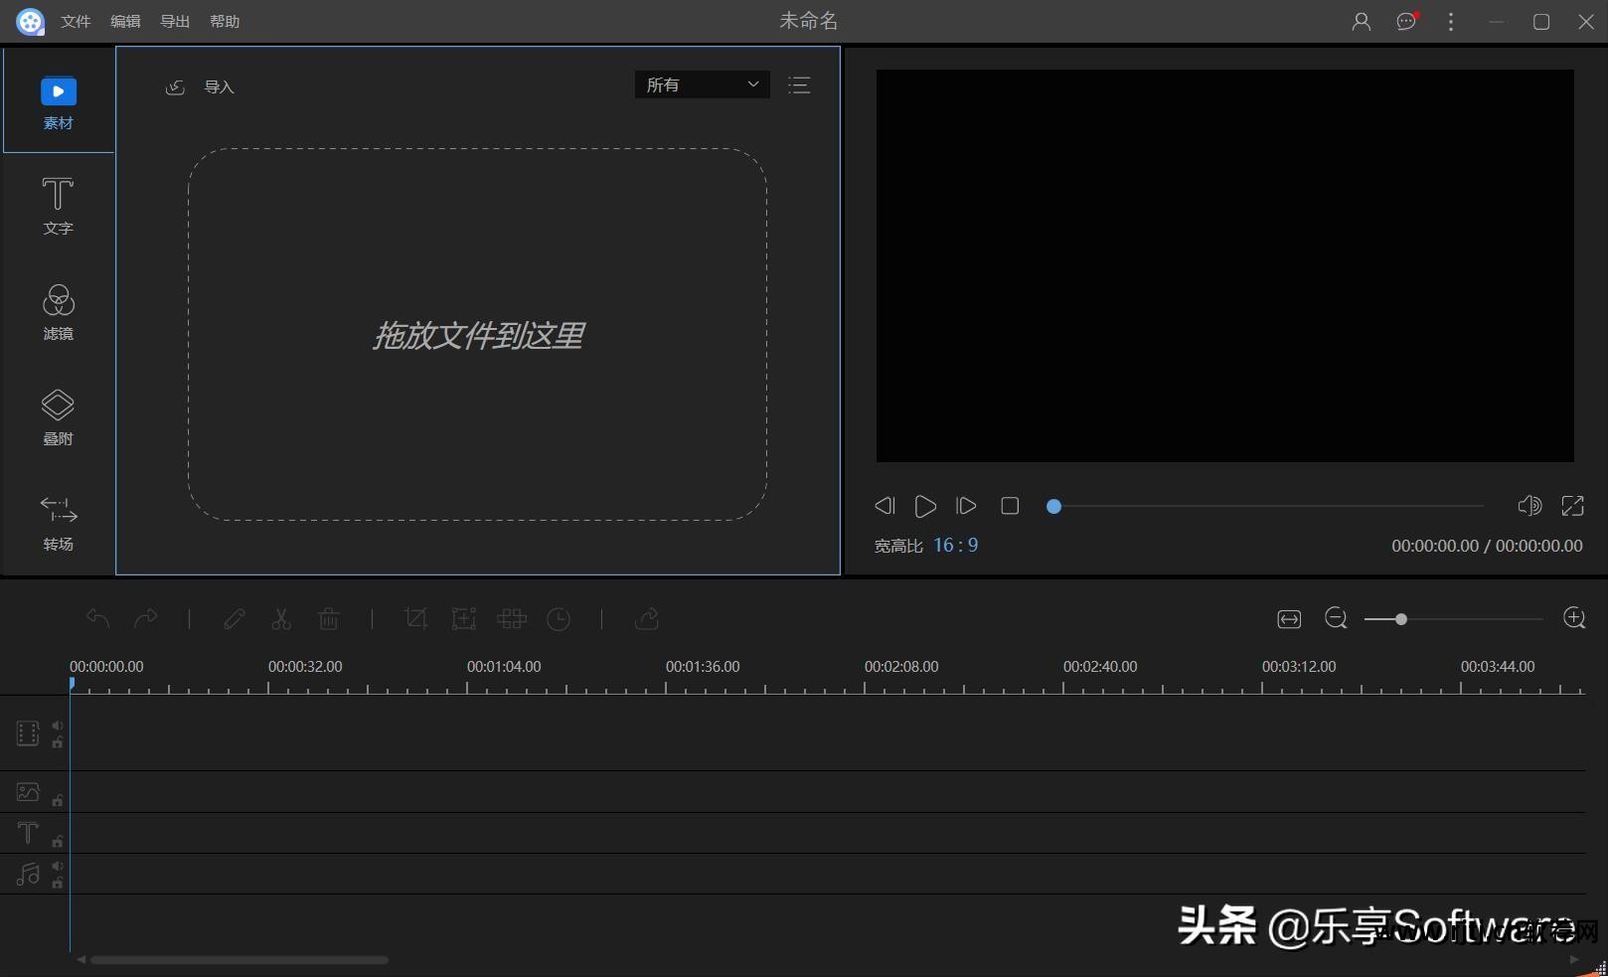Click the timeline zoom-in magnifier

pyautogui.click(x=1574, y=618)
